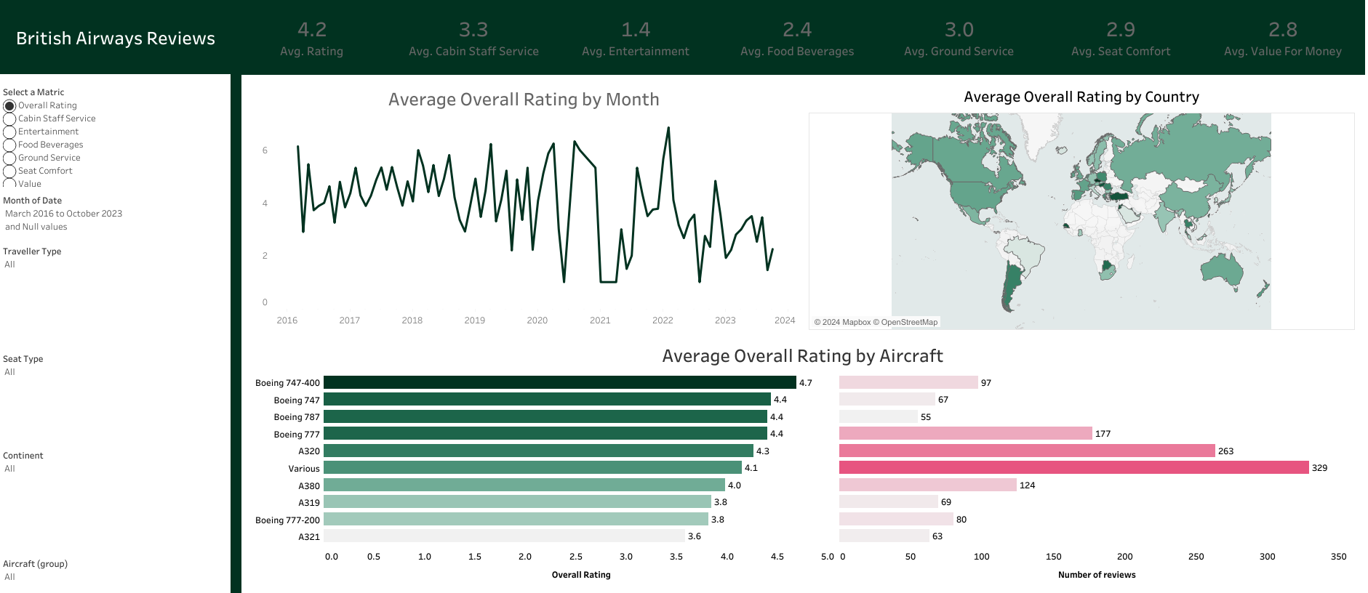Click the 97 reviews bar
1368x593 pixels.
[908, 382]
